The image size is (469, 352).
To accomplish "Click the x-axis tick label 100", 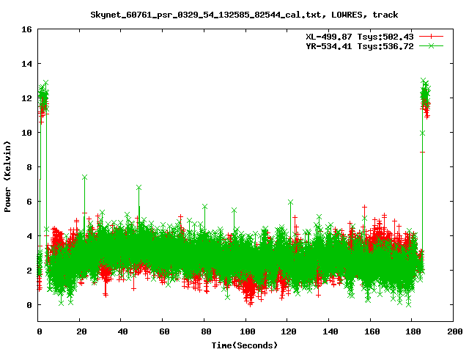I will [247, 331].
